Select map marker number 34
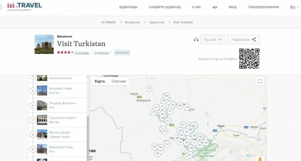The width and height of the screenshot is (301, 161). point(187,107)
